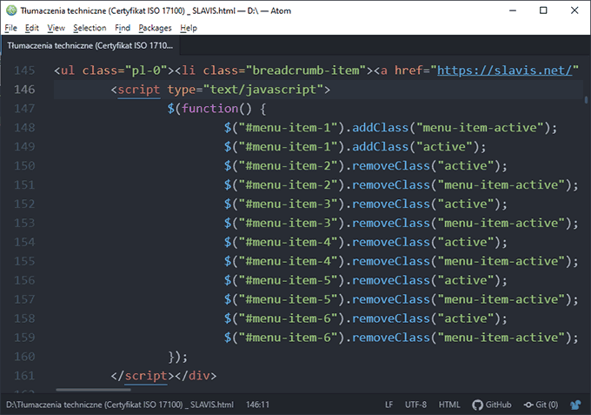Click addClass("active") on line 149
This screenshot has height=415, width=591.
(415, 147)
